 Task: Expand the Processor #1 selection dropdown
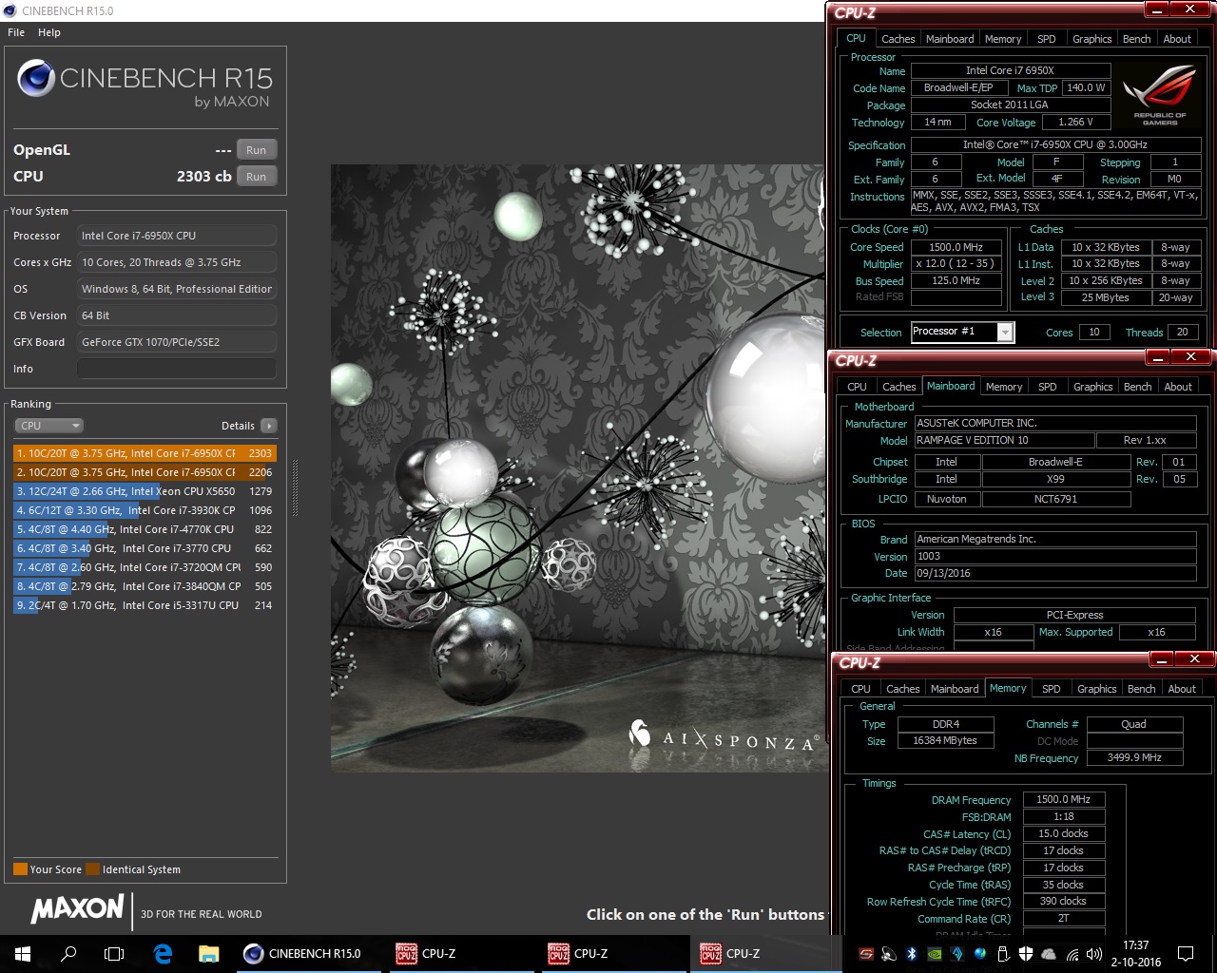(x=1005, y=332)
